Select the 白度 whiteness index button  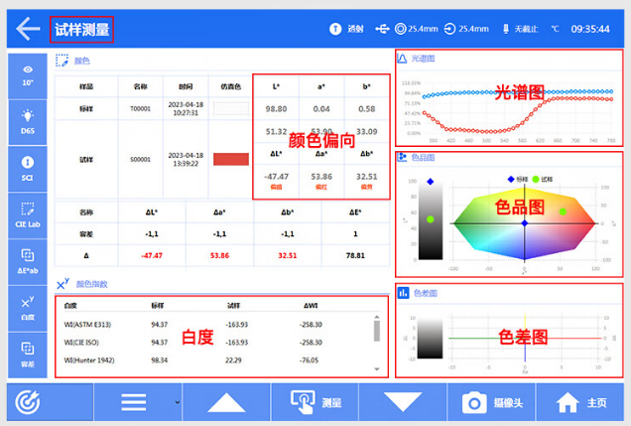(x=27, y=306)
